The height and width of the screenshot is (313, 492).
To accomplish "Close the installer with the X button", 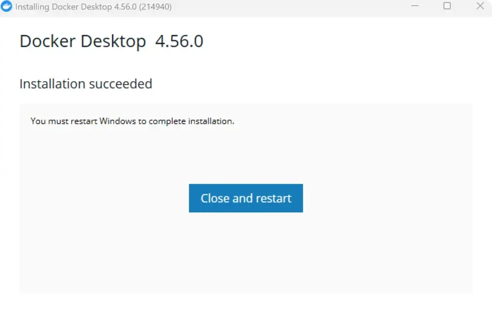I will click(480, 6).
